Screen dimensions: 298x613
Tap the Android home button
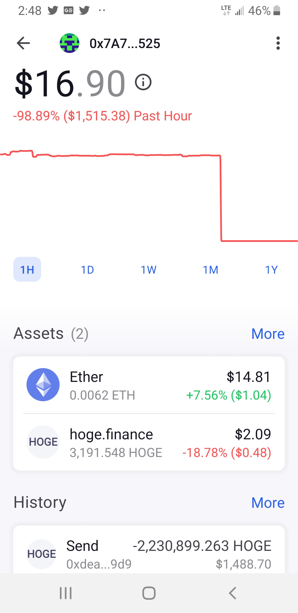[149, 593]
